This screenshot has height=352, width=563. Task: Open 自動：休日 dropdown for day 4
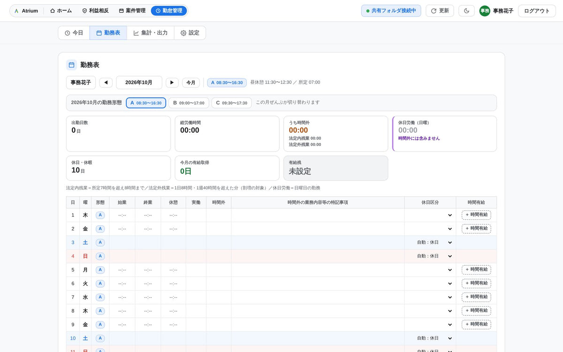tap(430, 256)
